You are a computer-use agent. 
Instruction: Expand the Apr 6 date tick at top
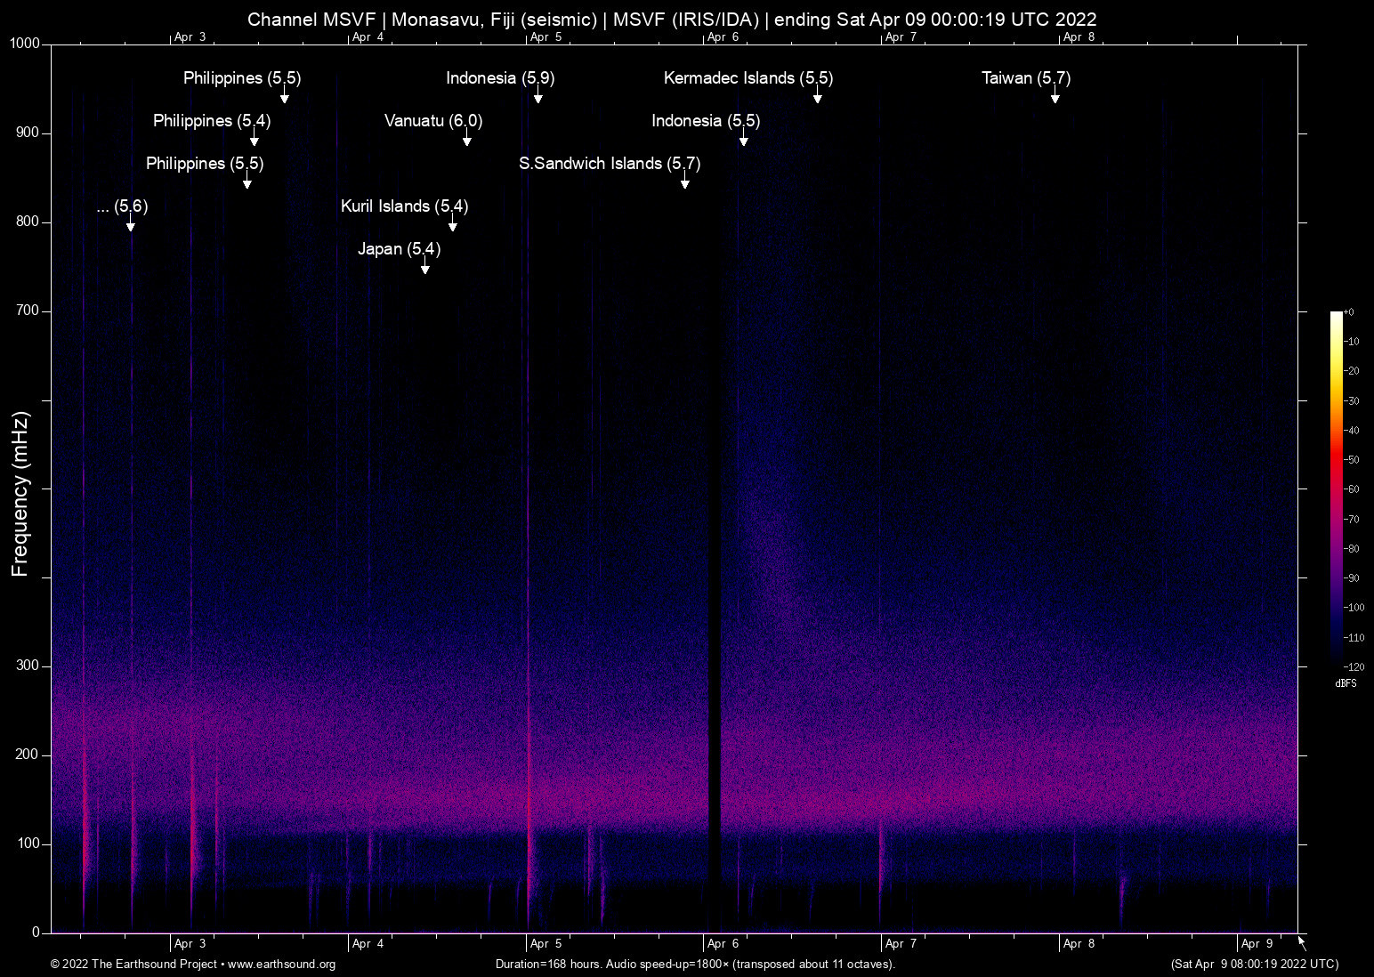(x=723, y=37)
